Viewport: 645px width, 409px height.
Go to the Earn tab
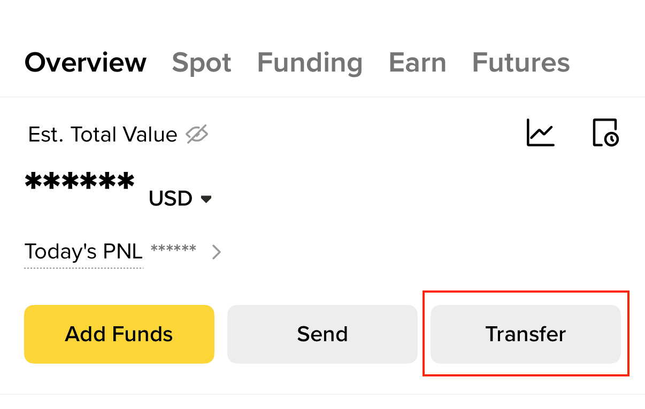pyautogui.click(x=417, y=62)
